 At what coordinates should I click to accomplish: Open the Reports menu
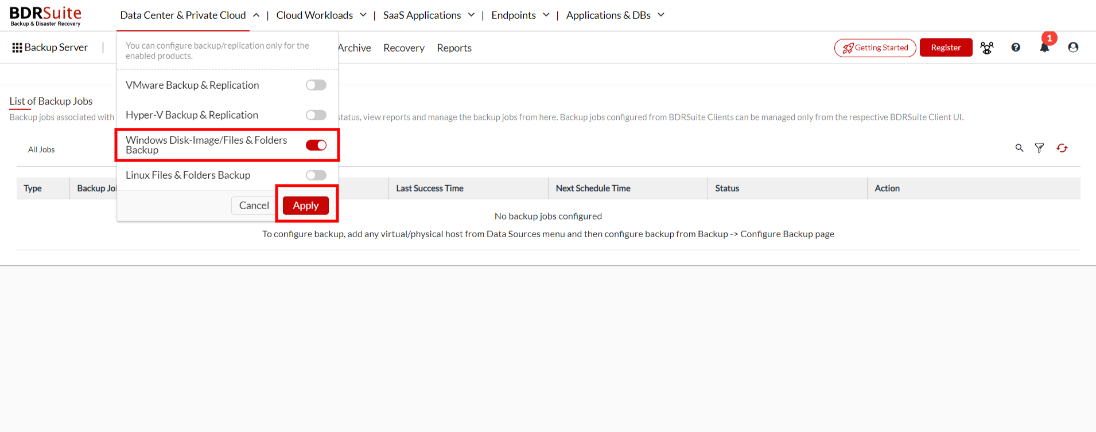pyautogui.click(x=454, y=48)
